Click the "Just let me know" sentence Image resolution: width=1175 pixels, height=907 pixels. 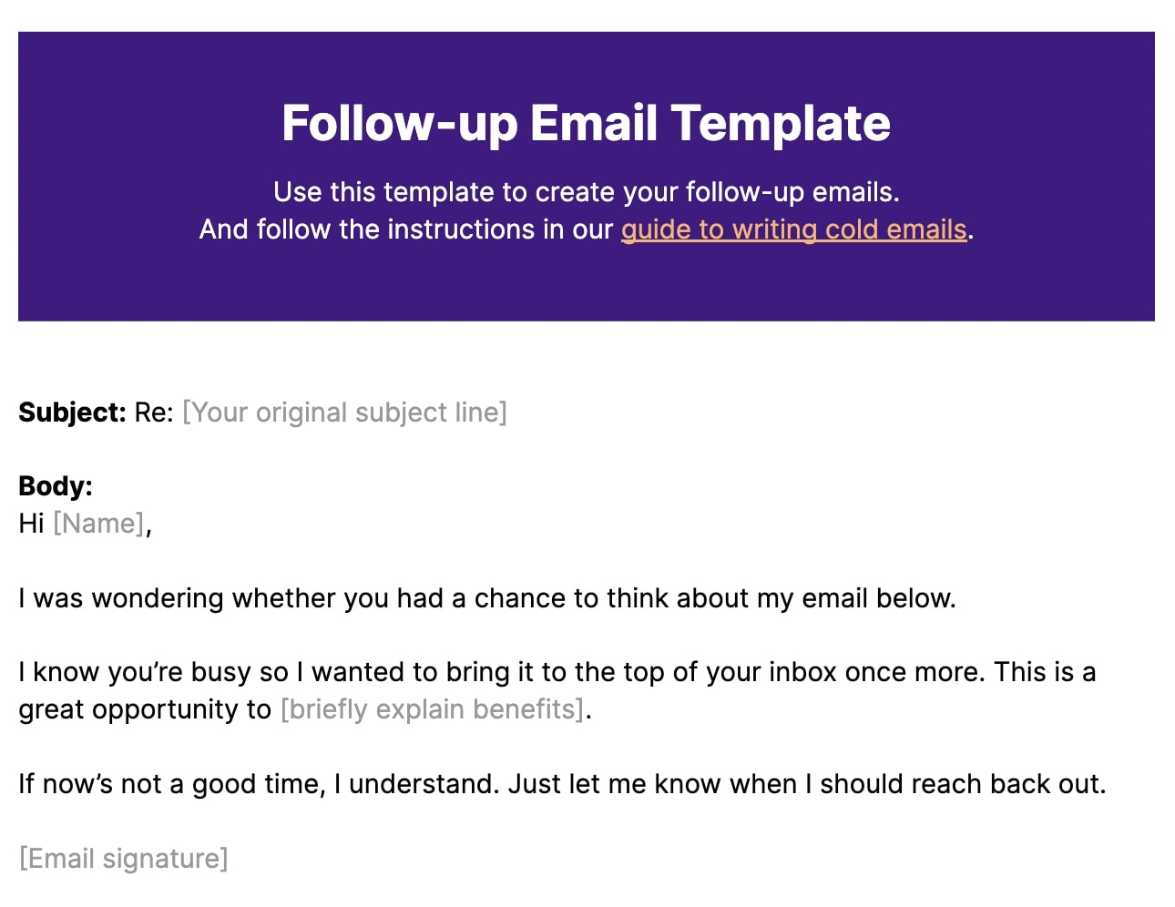(x=806, y=784)
